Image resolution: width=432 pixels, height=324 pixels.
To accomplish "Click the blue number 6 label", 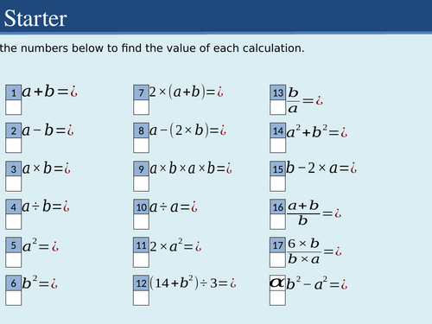I will (14, 283).
